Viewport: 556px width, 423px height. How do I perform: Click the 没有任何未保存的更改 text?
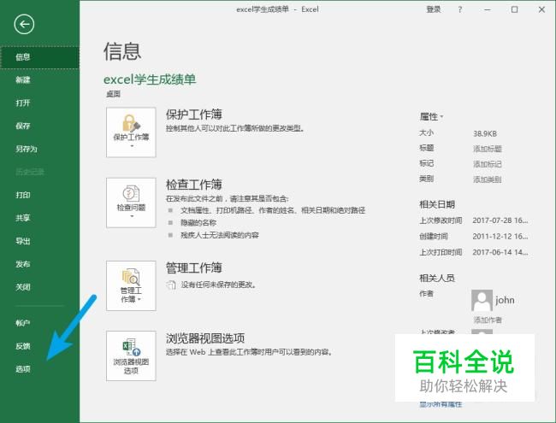[219, 285]
